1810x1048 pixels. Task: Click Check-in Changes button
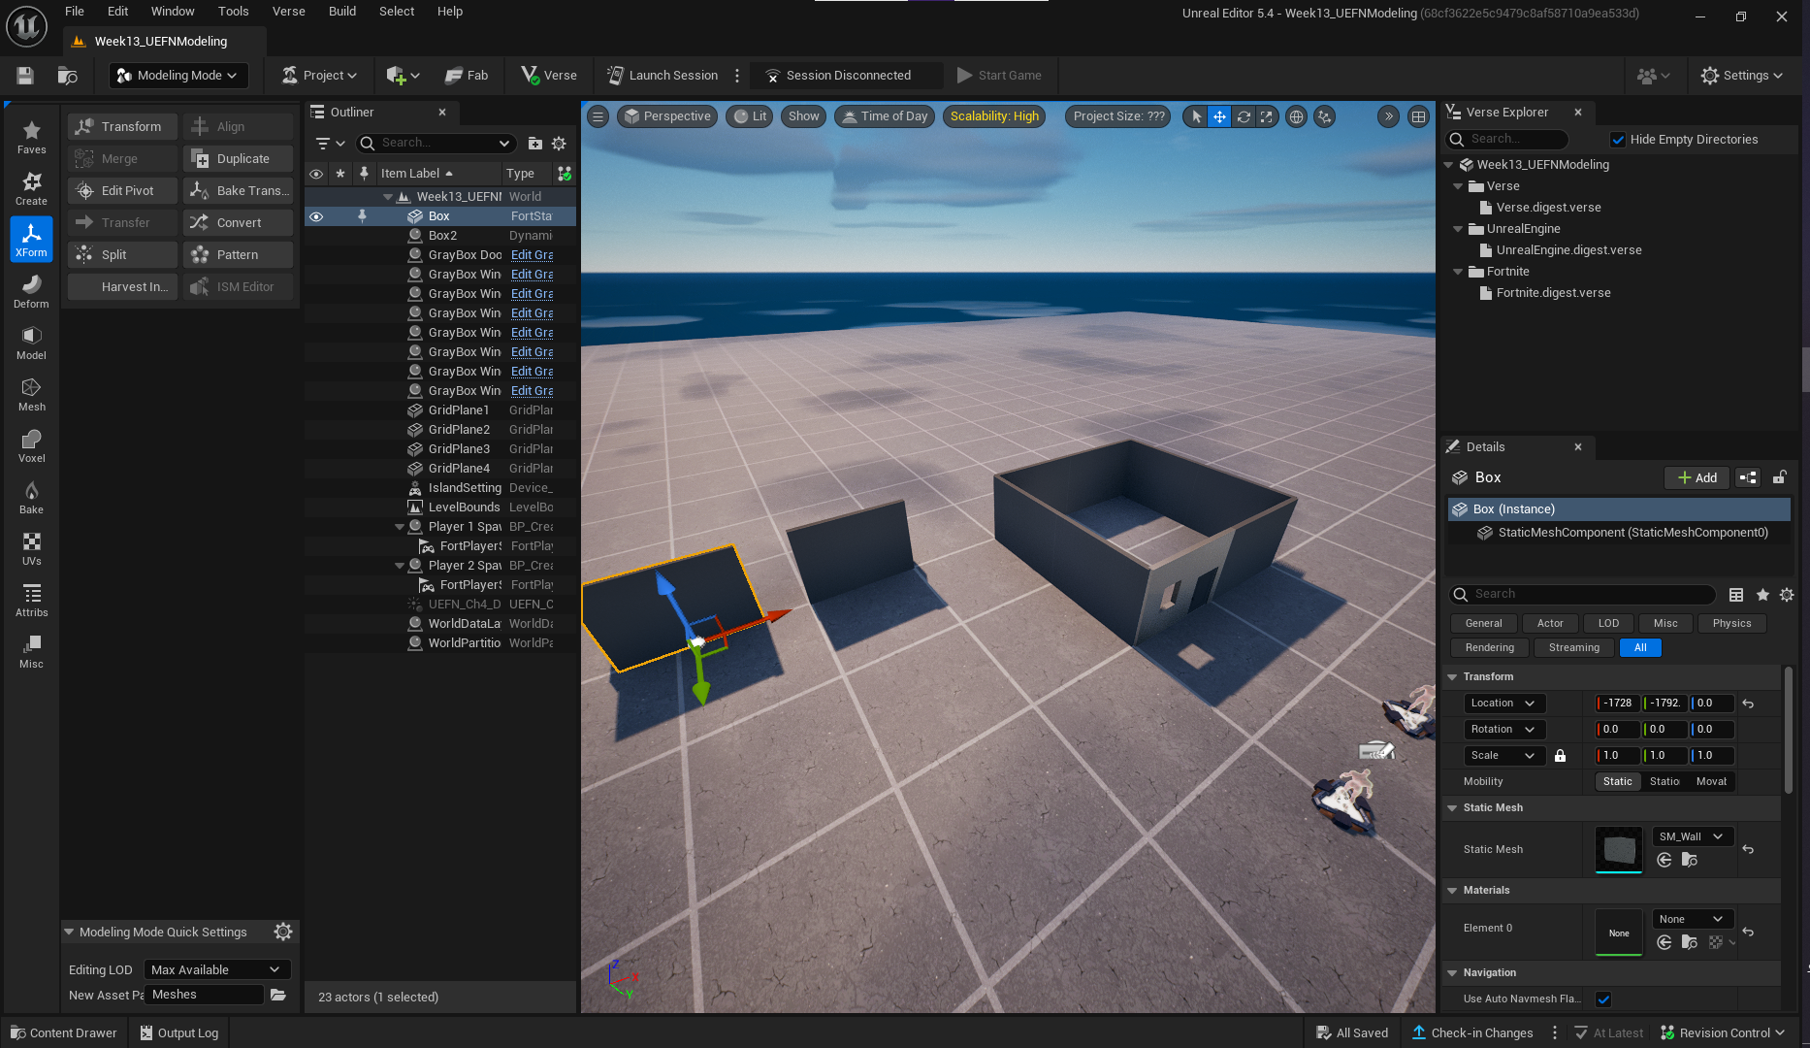coord(1472,1033)
